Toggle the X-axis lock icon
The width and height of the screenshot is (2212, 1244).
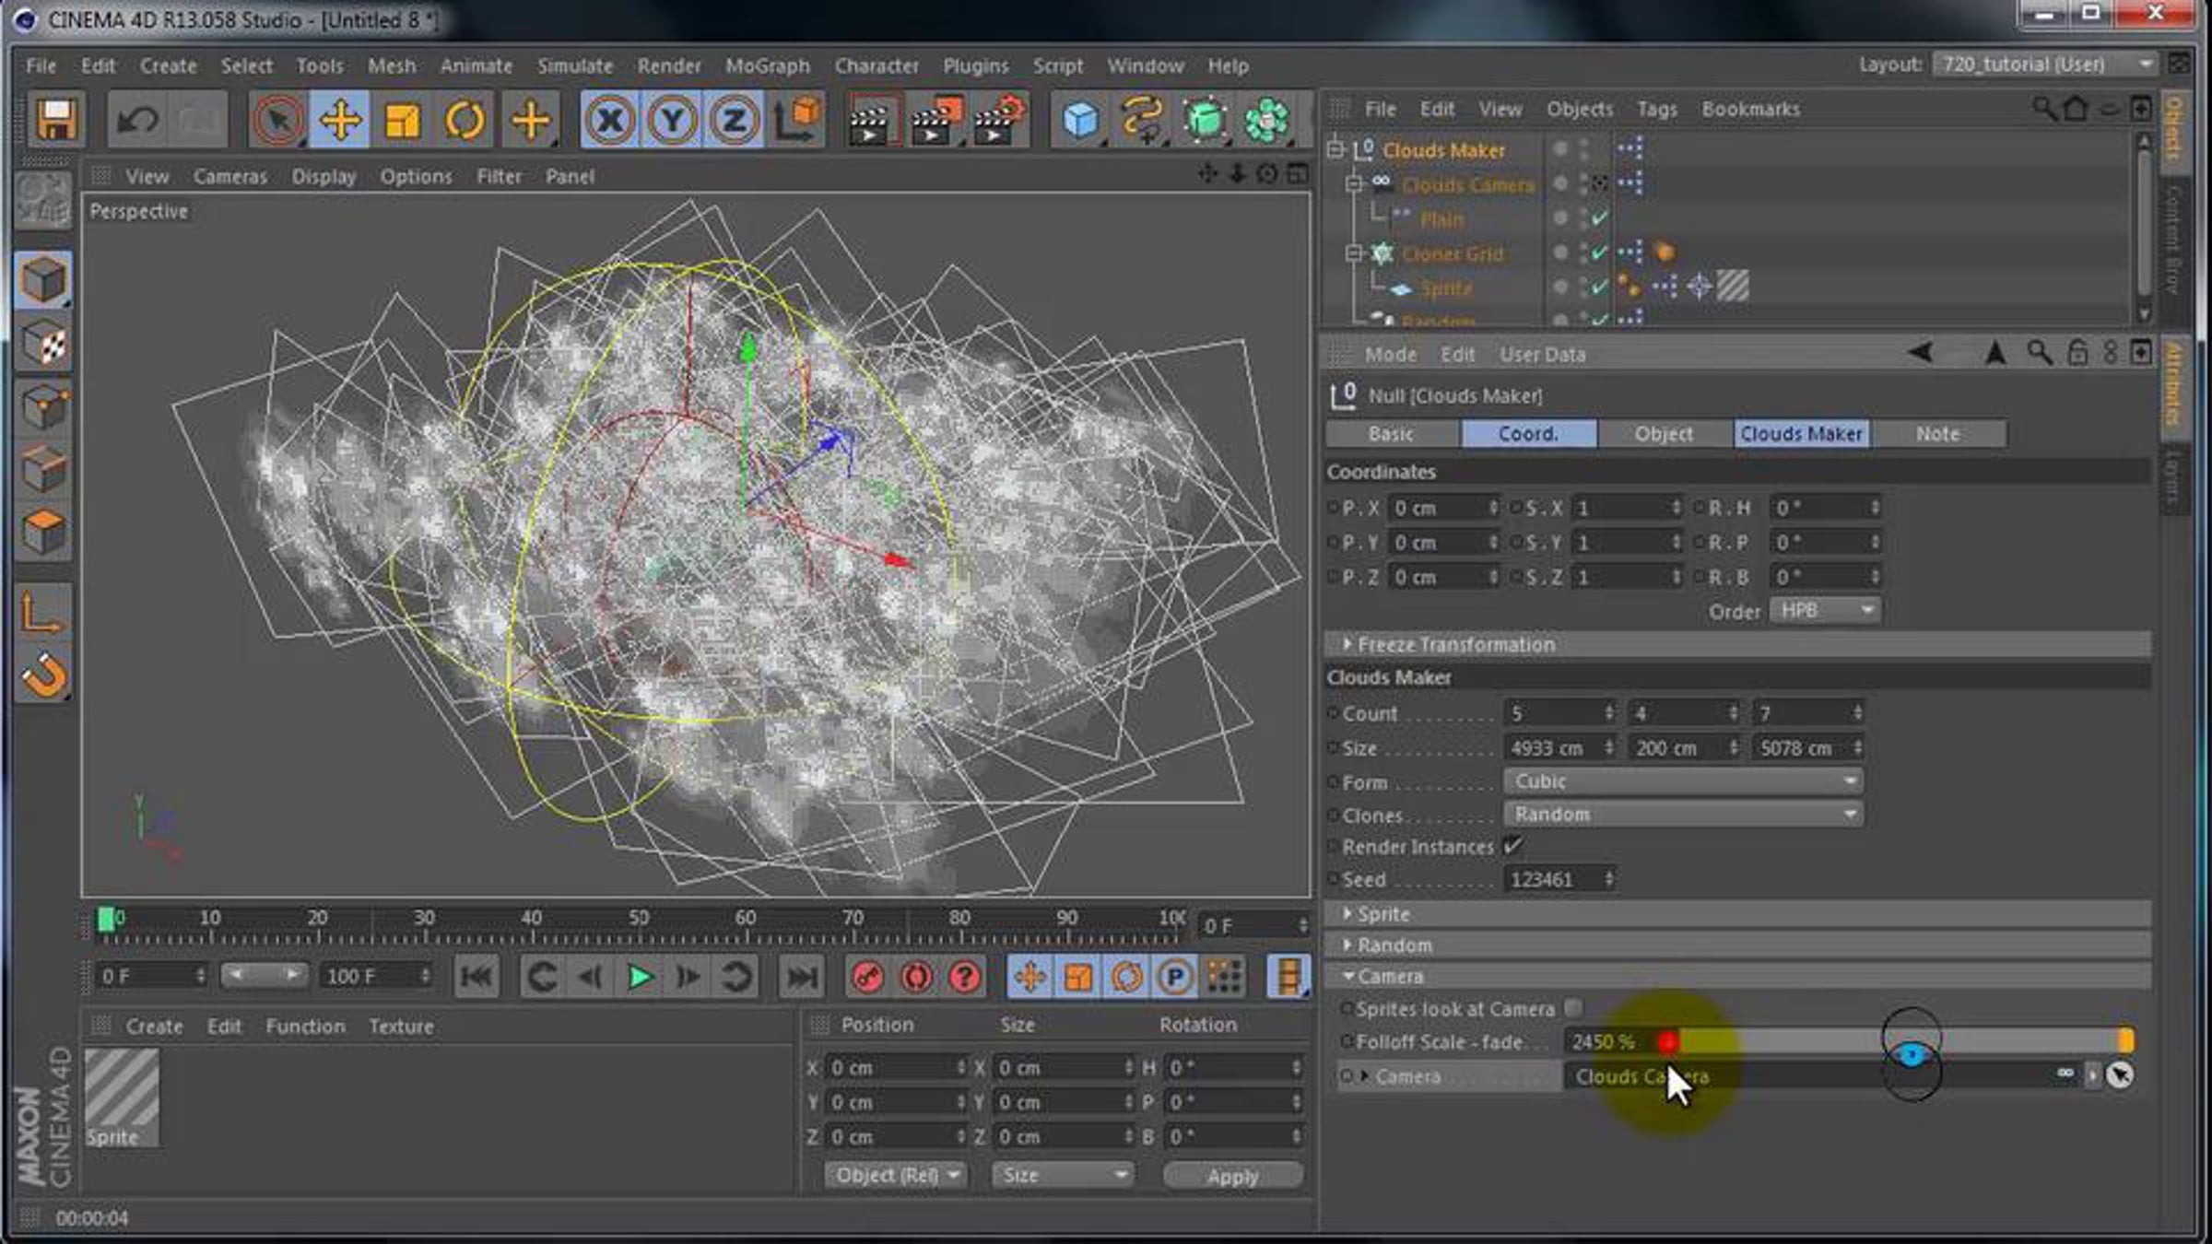click(x=609, y=120)
